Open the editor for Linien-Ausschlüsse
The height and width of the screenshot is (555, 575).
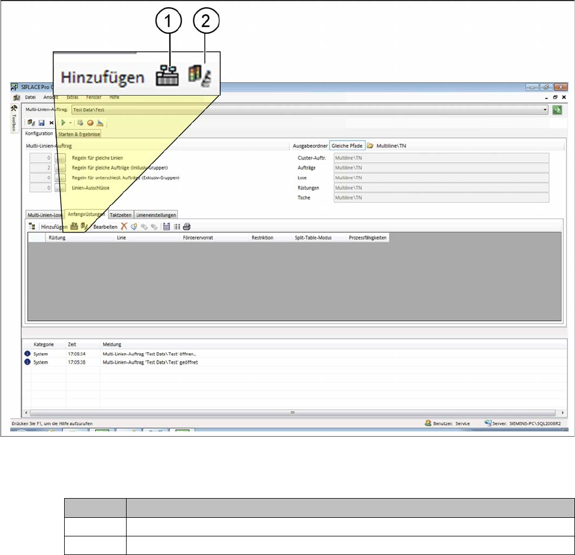pyautogui.click(x=60, y=187)
